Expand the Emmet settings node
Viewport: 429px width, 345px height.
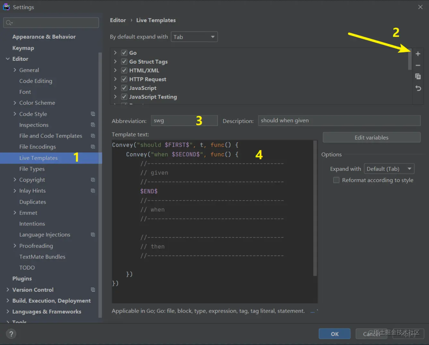pyautogui.click(x=15, y=213)
